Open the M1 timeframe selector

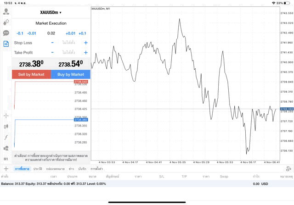[6, 159]
